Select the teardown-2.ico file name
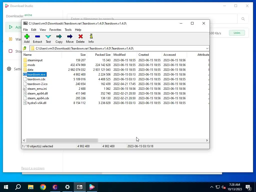Image resolution: width=256 pixels, height=192 pixels. pos(37,84)
